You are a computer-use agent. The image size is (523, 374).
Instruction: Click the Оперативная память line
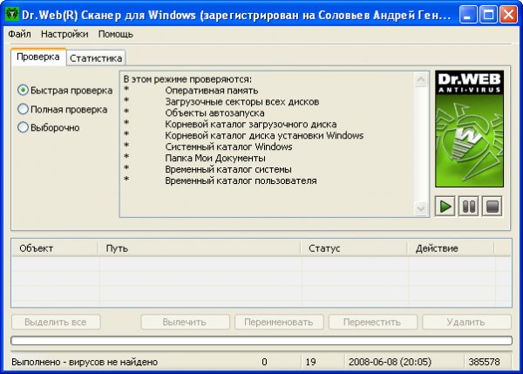point(212,91)
